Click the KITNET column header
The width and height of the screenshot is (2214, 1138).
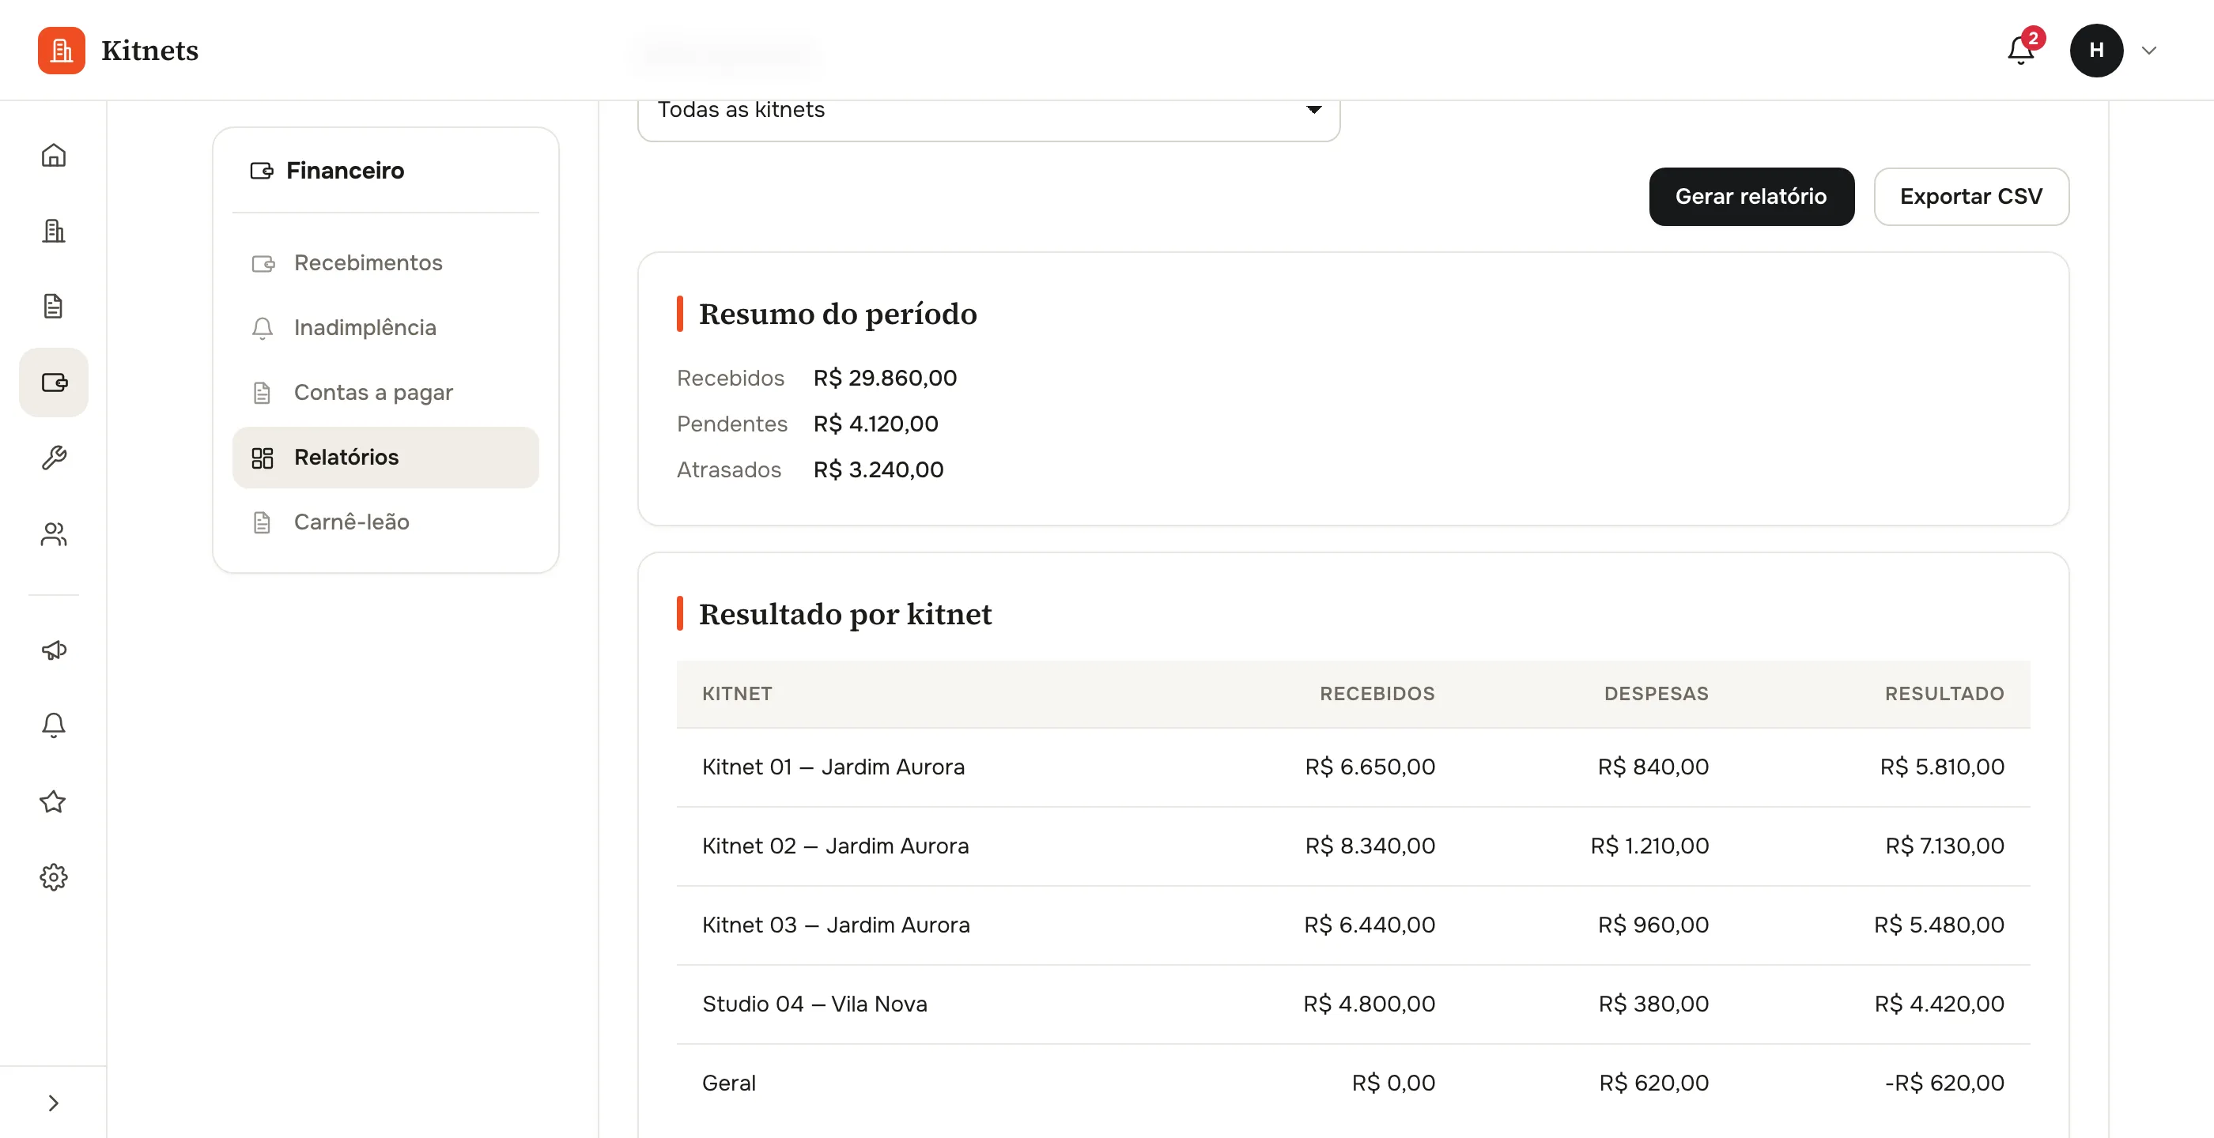[x=737, y=693]
